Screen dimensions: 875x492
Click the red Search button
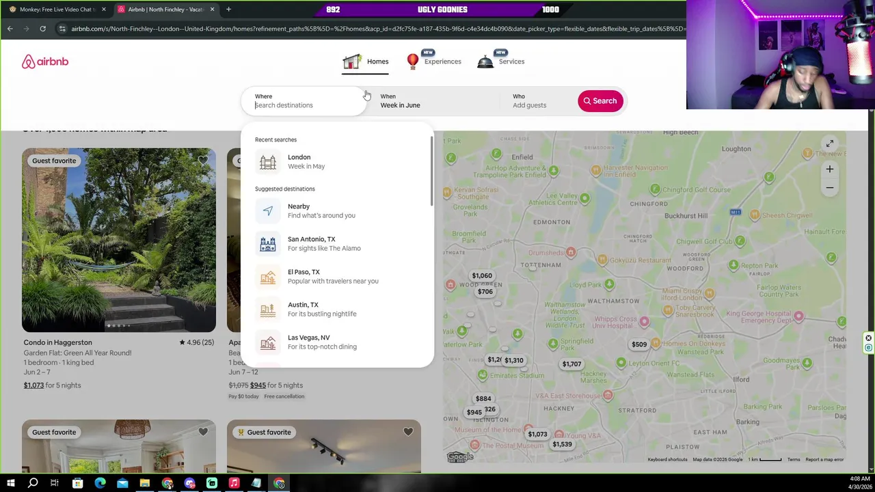click(x=600, y=101)
